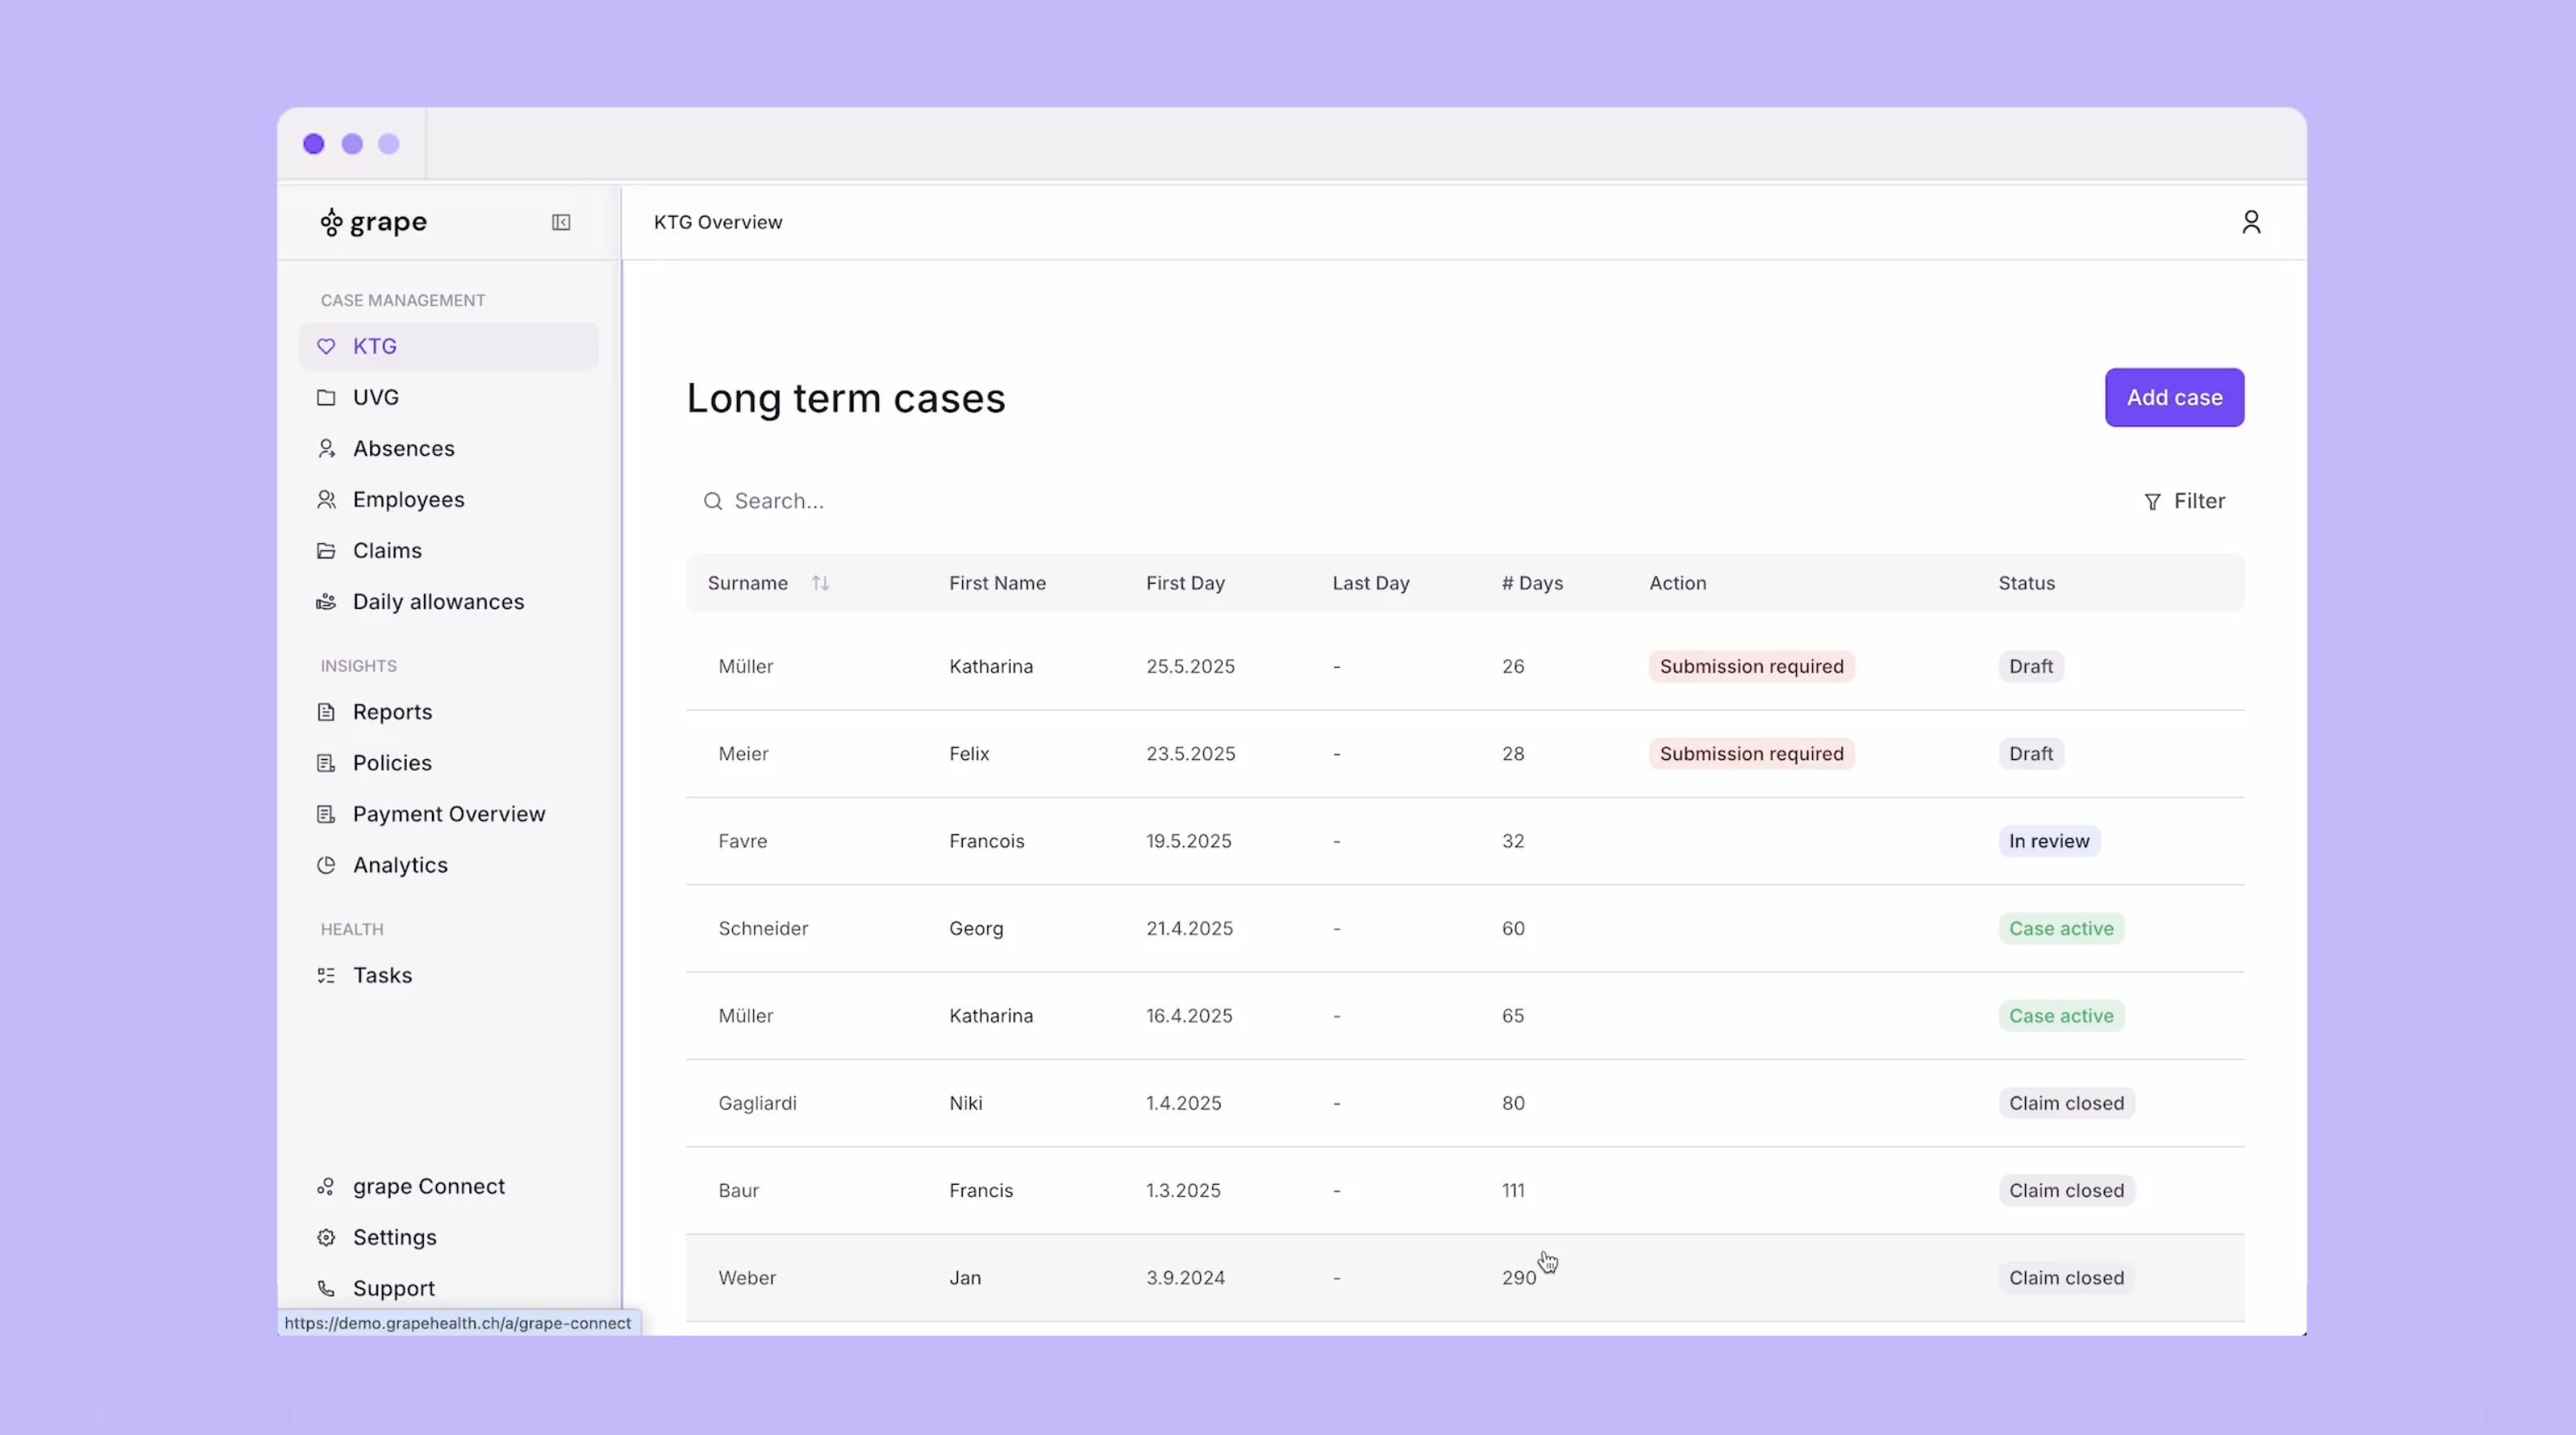Click the date 3.9.2024

(1185, 1278)
